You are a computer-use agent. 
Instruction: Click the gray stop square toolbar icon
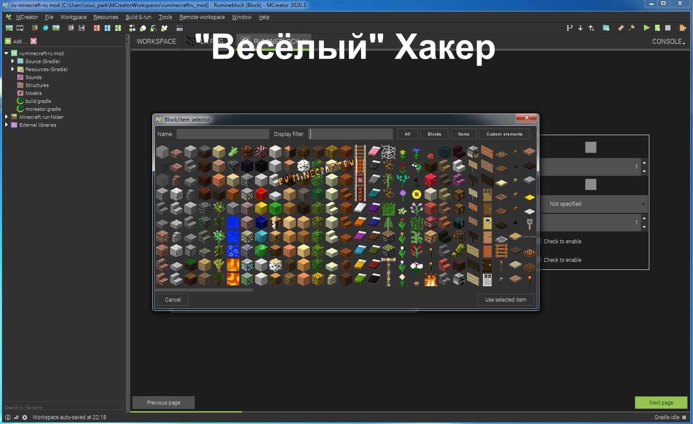coord(668,28)
